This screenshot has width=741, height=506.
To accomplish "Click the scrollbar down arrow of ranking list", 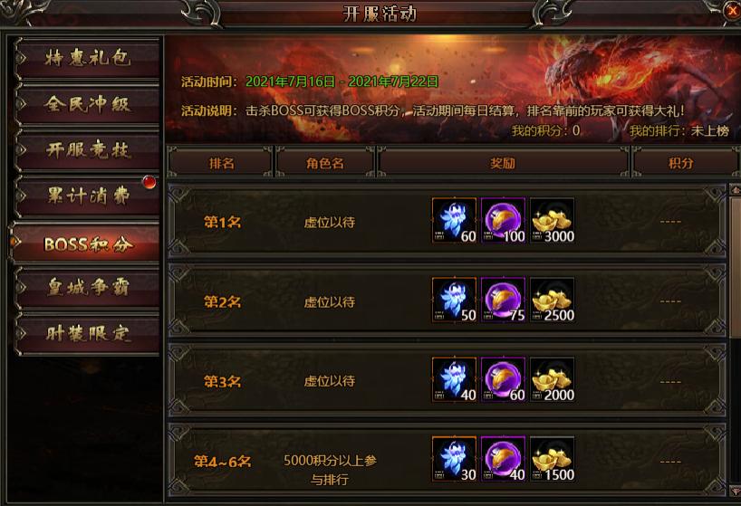I will [736, 490].
